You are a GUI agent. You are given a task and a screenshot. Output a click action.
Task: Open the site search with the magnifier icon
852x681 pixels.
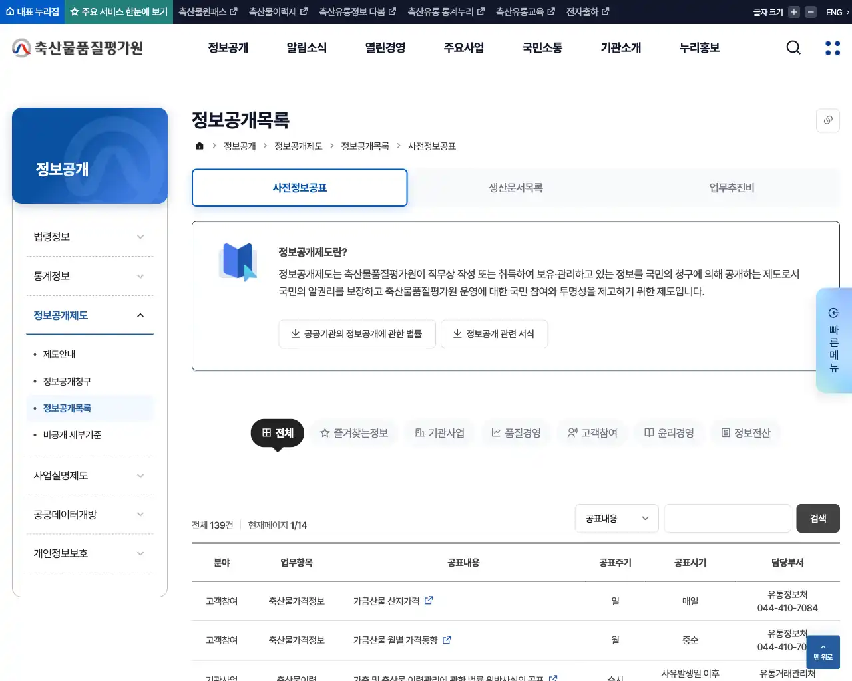click(x=793, y=47)
